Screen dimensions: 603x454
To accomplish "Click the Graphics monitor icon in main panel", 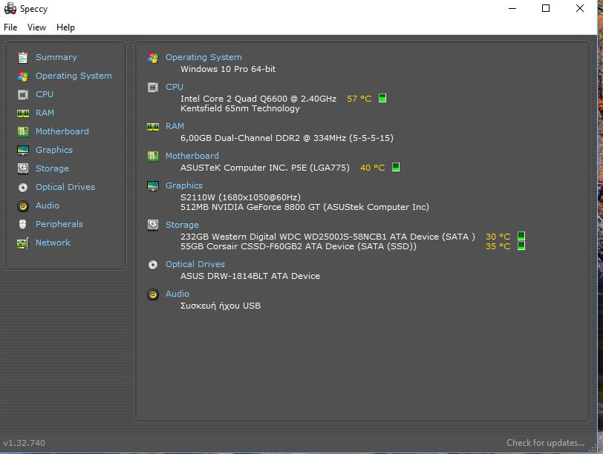I will 153,186.
